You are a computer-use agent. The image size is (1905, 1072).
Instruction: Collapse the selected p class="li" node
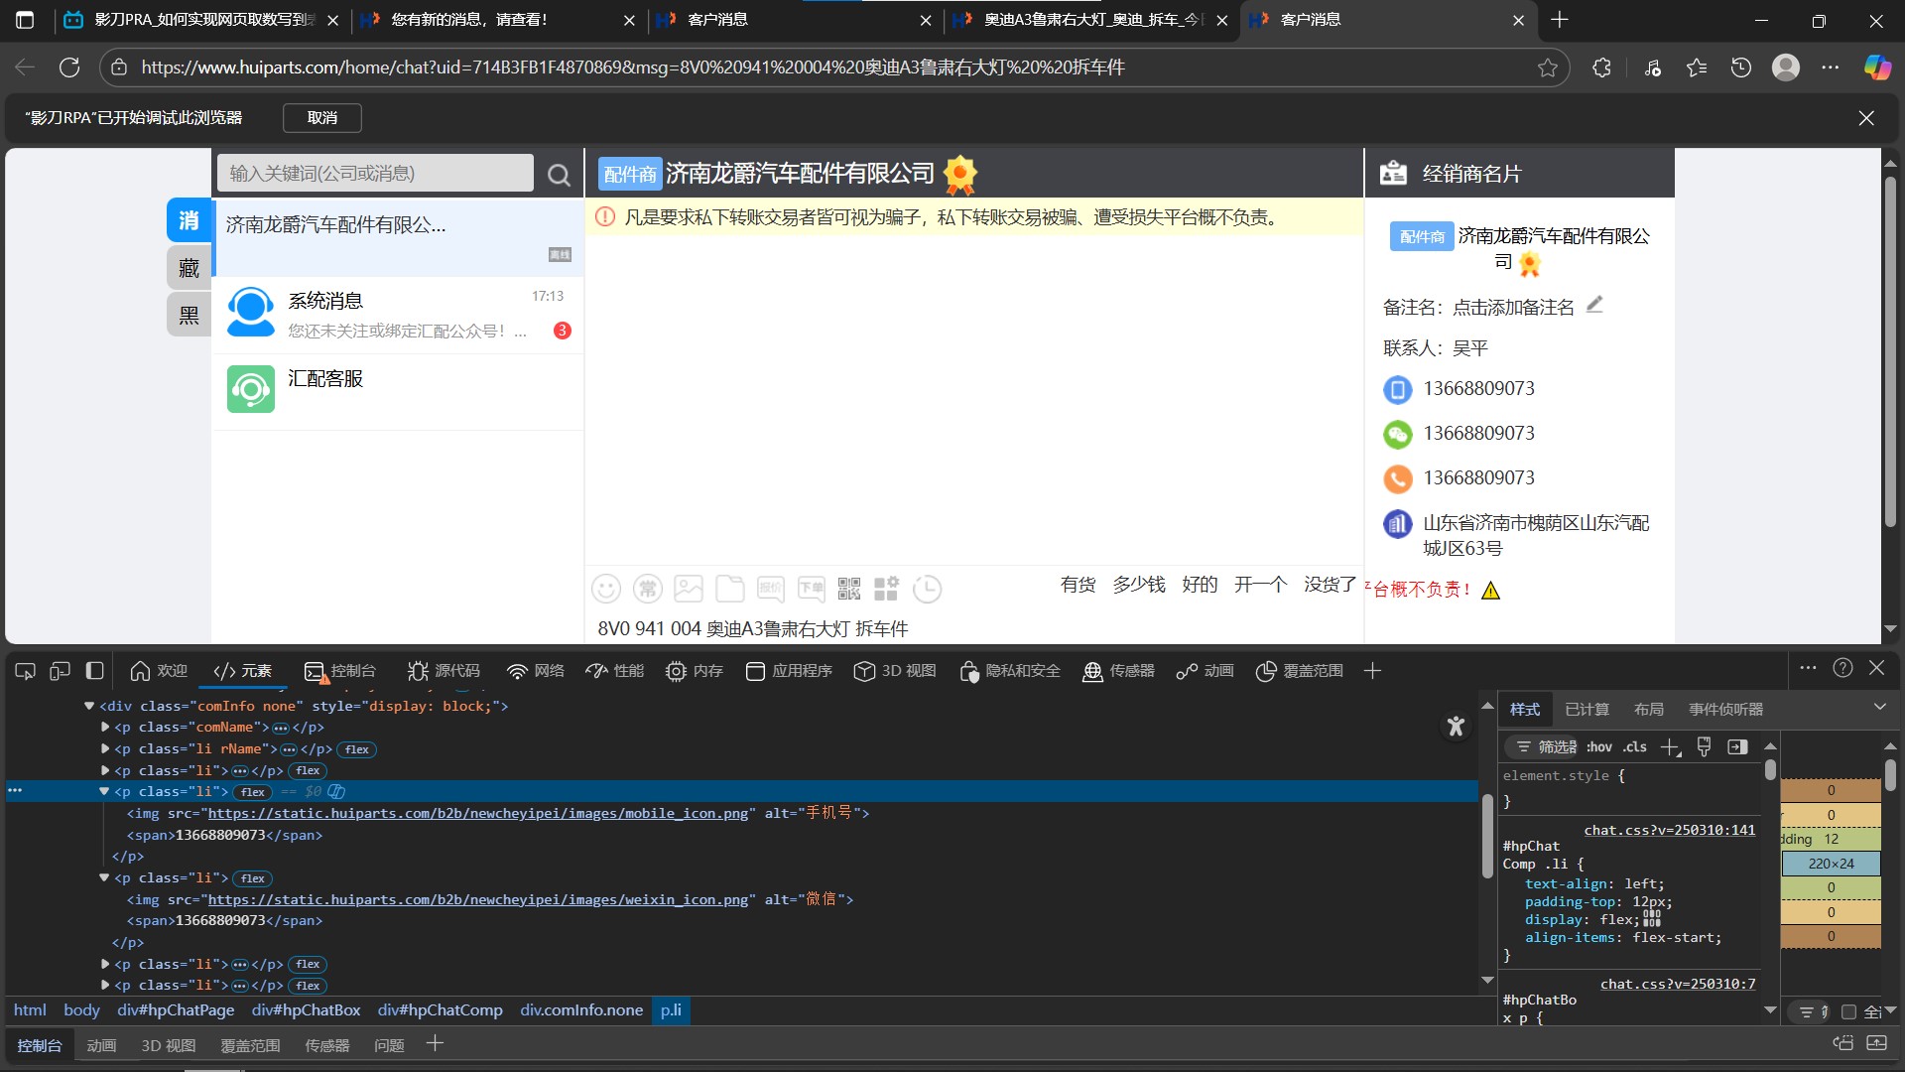coord(104,791)
